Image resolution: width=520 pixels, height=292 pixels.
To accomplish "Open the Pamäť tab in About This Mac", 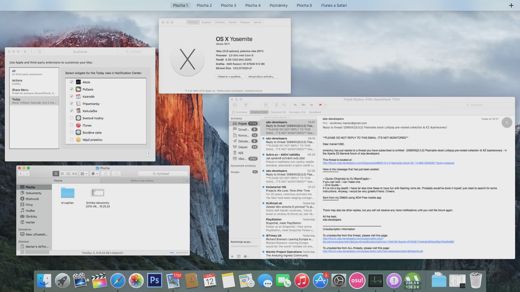I will pos(232,22).
